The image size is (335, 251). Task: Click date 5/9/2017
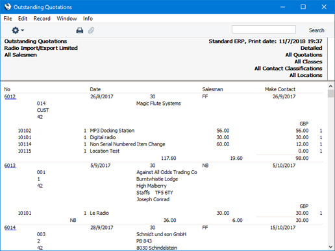tap(101, 166)
